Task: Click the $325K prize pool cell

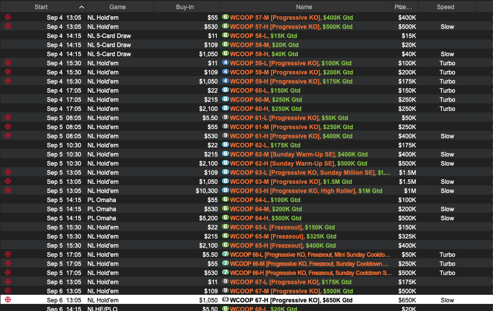Action: pyautogui.click(x=407, y=237)
